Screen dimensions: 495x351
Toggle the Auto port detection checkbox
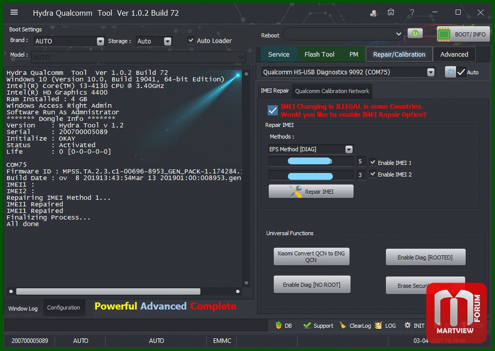coord(461,72)
